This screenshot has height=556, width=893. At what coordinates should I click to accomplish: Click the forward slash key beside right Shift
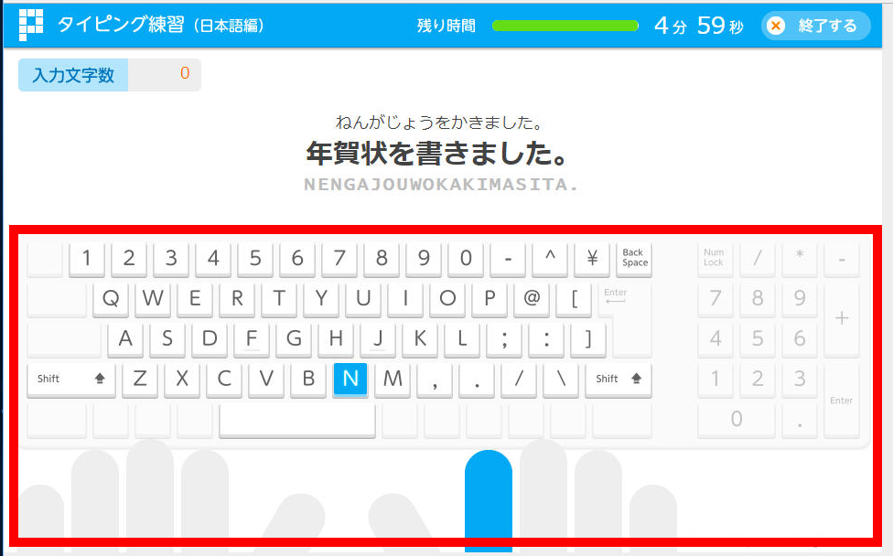click(520, 380)
